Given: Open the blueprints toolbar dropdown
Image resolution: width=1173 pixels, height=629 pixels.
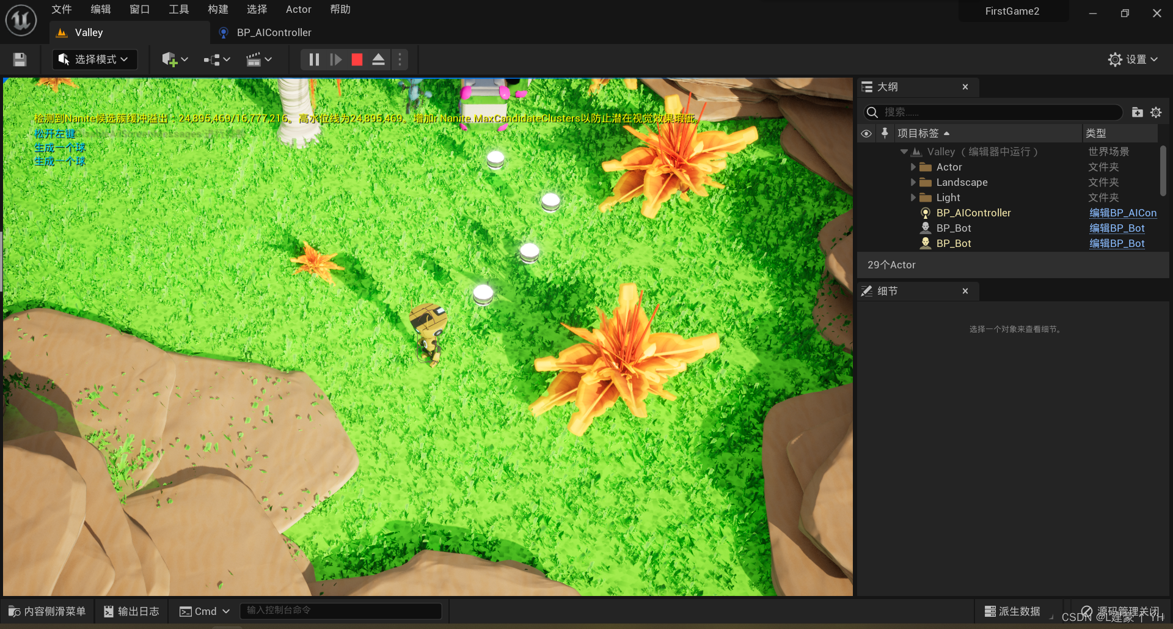Looking at the screenshot, I should click(217, 59).
